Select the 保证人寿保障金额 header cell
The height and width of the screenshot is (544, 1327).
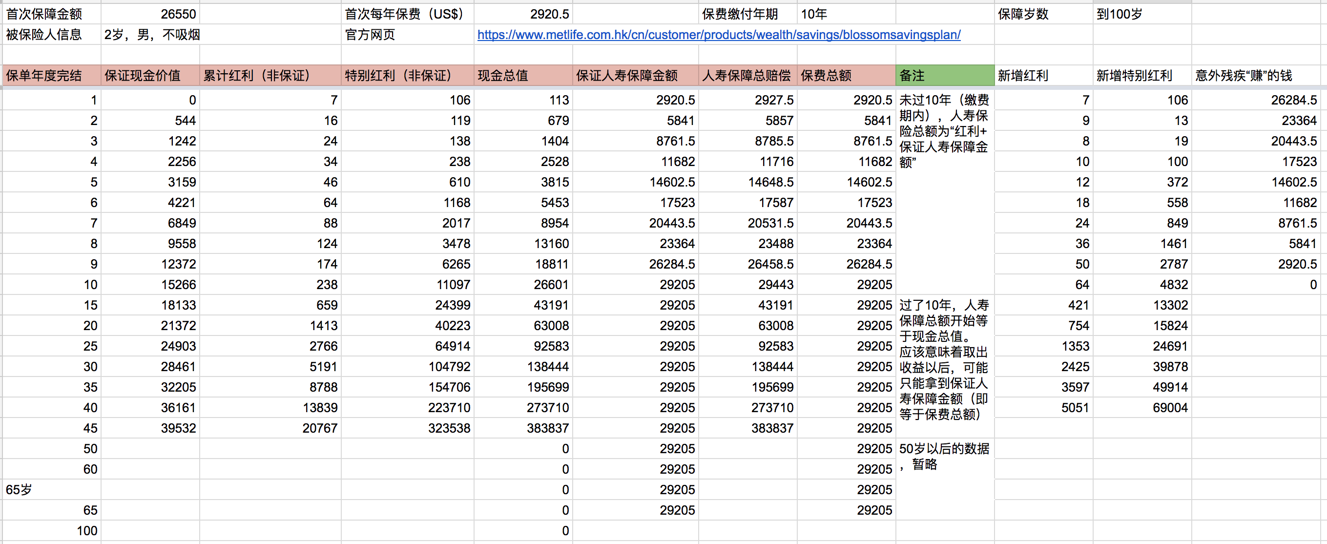635,76
